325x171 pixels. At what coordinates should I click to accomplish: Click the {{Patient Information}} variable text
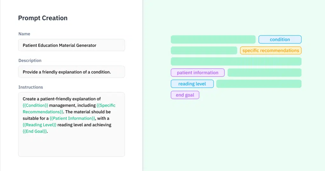pos(72,118)
